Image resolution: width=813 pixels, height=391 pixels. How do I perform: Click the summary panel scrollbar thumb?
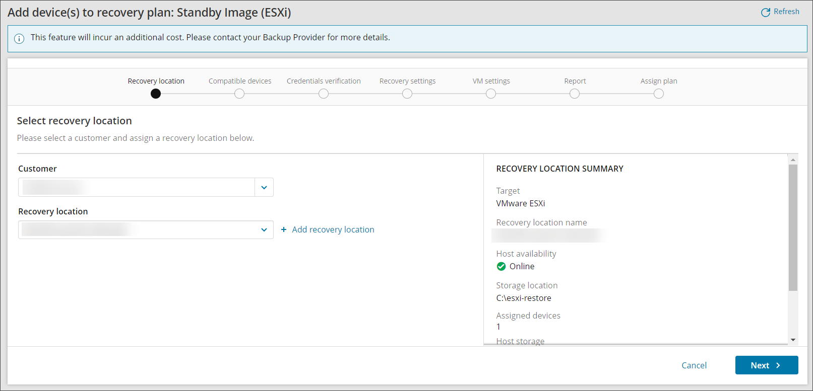(x=793, y=226)
